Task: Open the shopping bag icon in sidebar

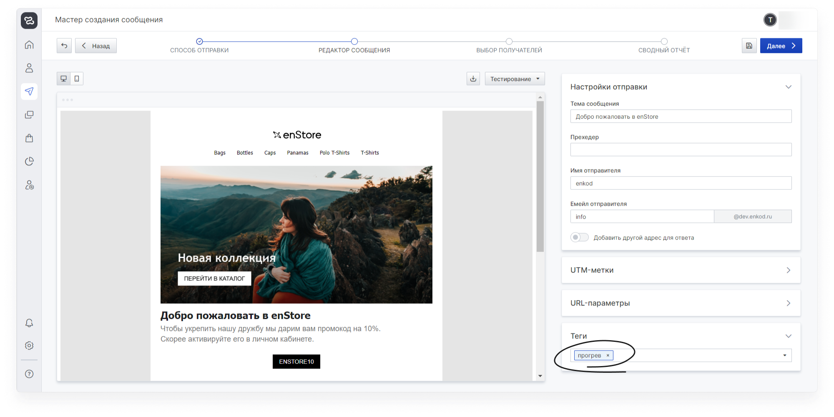Action: pos(29,138)
